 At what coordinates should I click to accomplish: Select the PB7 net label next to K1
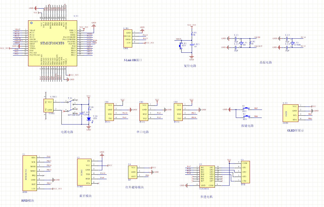pyautogui.click(x=256, y=108)
